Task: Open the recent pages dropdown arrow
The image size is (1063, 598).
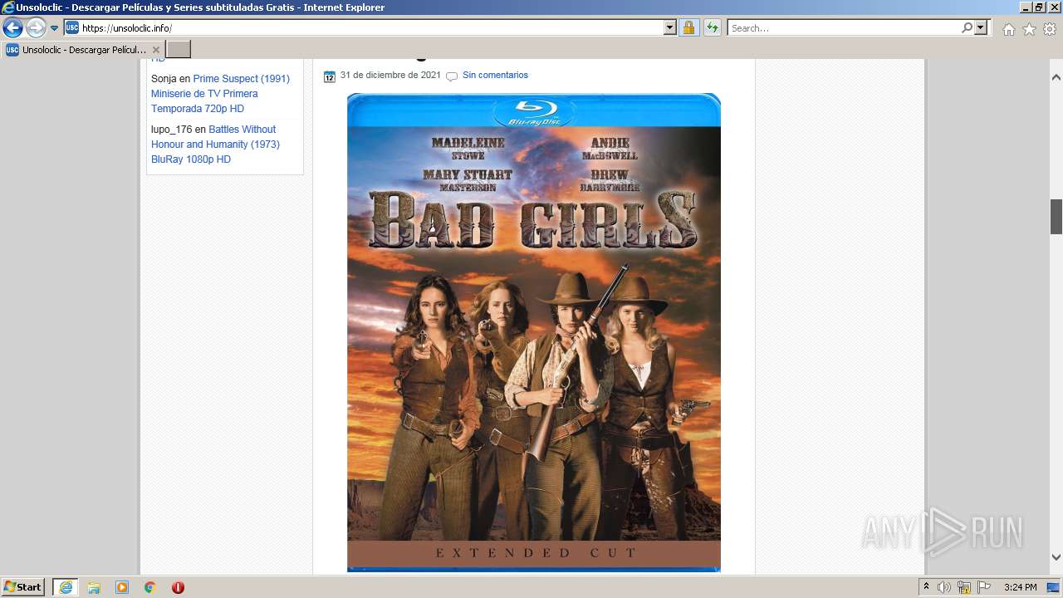Action: tap(55, 28)
